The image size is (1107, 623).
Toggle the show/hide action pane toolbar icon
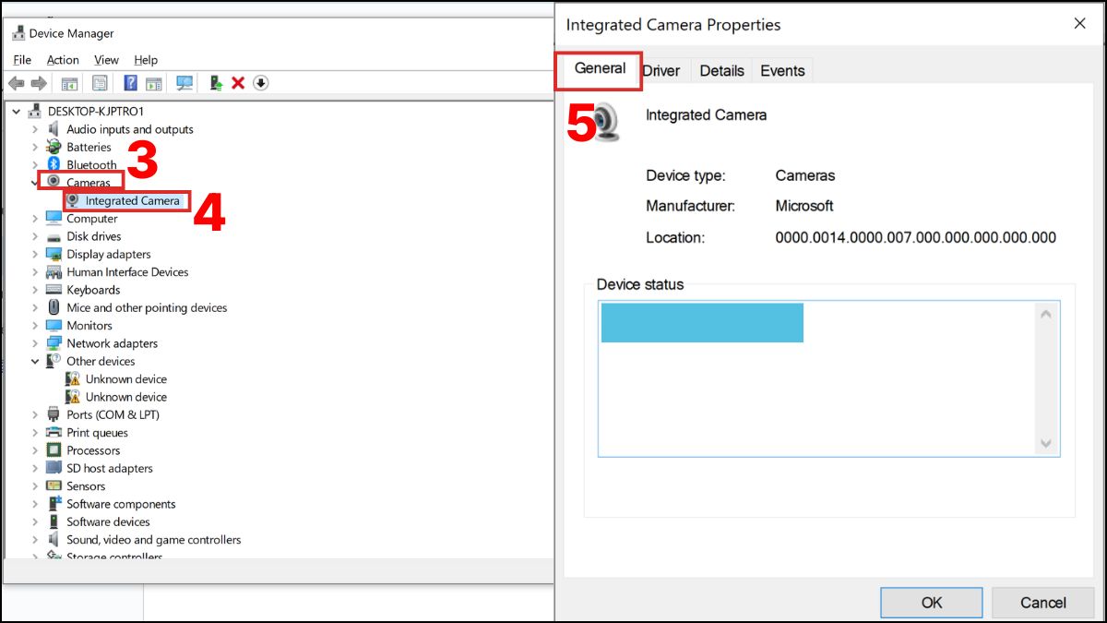click(x=153, y=83)
